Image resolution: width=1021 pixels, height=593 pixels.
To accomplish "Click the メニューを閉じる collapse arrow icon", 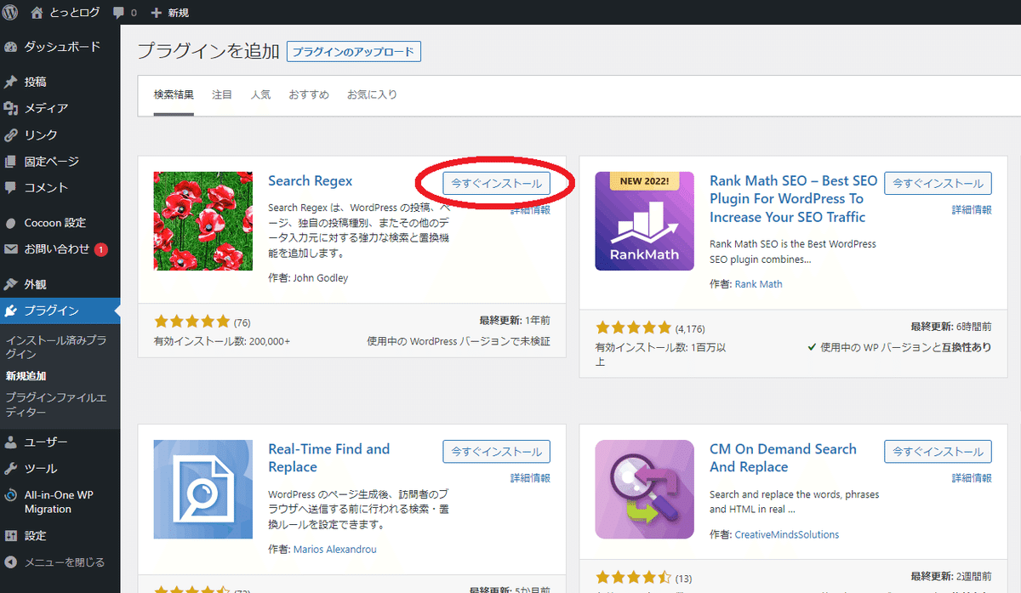I will [x=11, y=562].
